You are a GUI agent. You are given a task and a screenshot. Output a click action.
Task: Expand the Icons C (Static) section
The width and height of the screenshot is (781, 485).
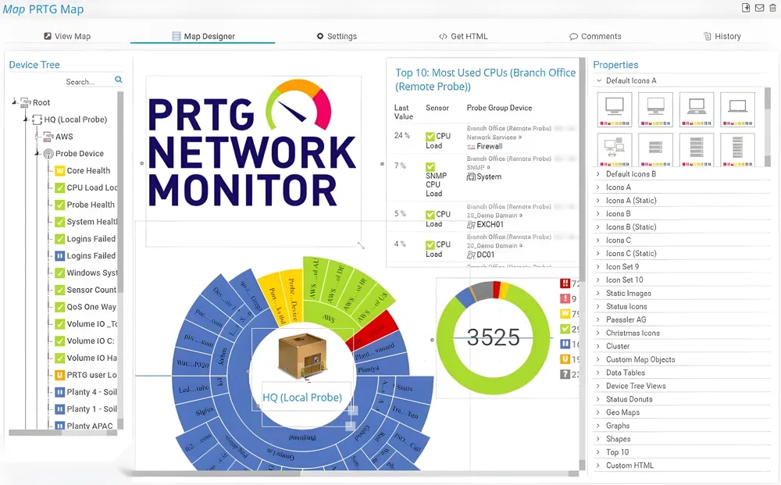(x=599, y=254)
